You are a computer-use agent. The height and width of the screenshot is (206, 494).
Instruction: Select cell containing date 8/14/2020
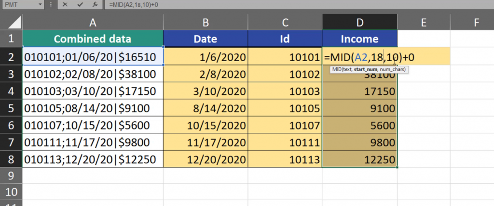(x=205, y=108)
